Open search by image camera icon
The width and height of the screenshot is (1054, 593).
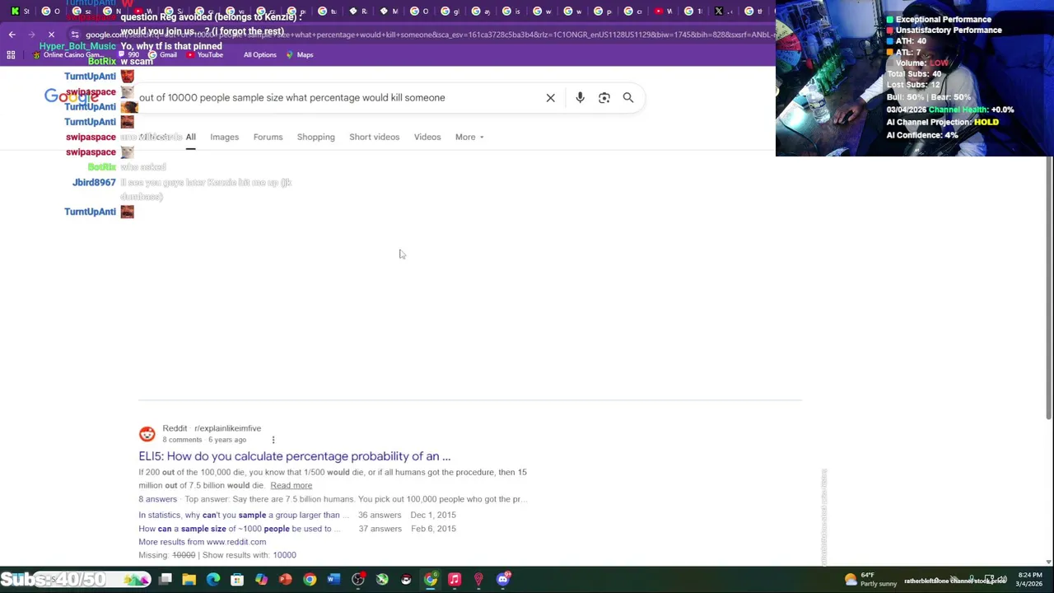coord(604,98)
